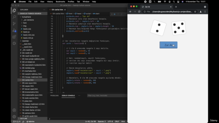219x123 pixels.
Task: Open the Chrome profile icon
Action: coord(201,12)
